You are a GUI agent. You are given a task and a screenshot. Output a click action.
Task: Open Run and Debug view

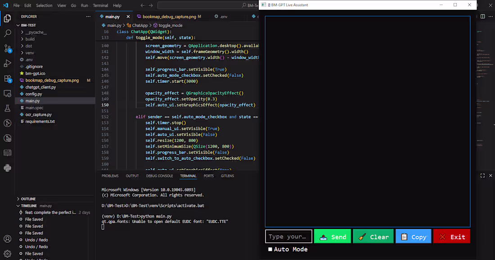7,63
